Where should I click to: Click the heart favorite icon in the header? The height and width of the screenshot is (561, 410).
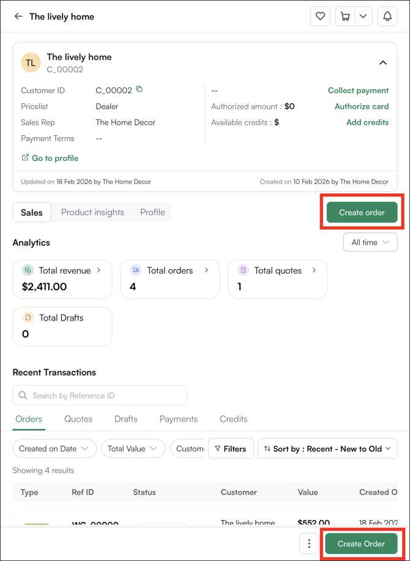320,17
